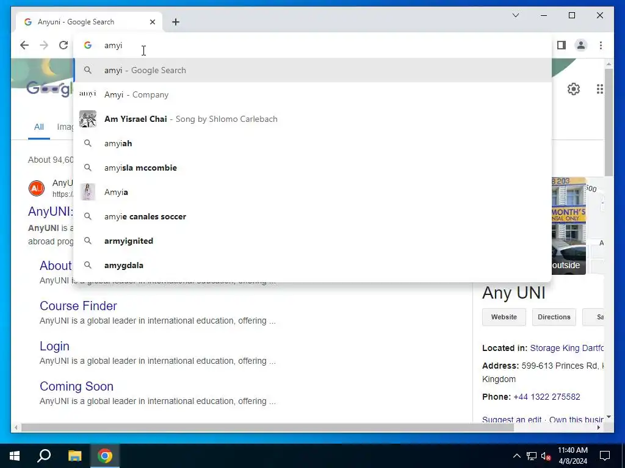Viewport: 625px width, 468px height.
Task: Click the forward navigation arrow
Action: tap(44, 45)
